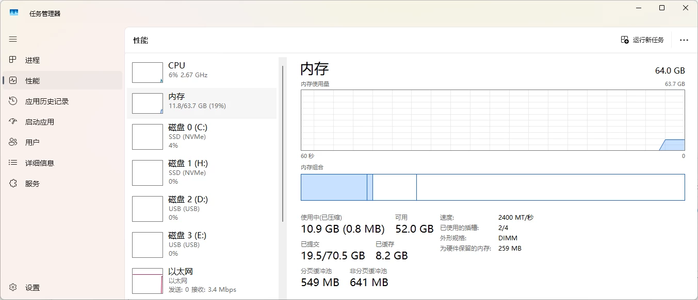Image resolution: width=698 pixels, height=300 pixels.
Task: Toggle the hamburger navigation menu
Action: coord(13,39)
